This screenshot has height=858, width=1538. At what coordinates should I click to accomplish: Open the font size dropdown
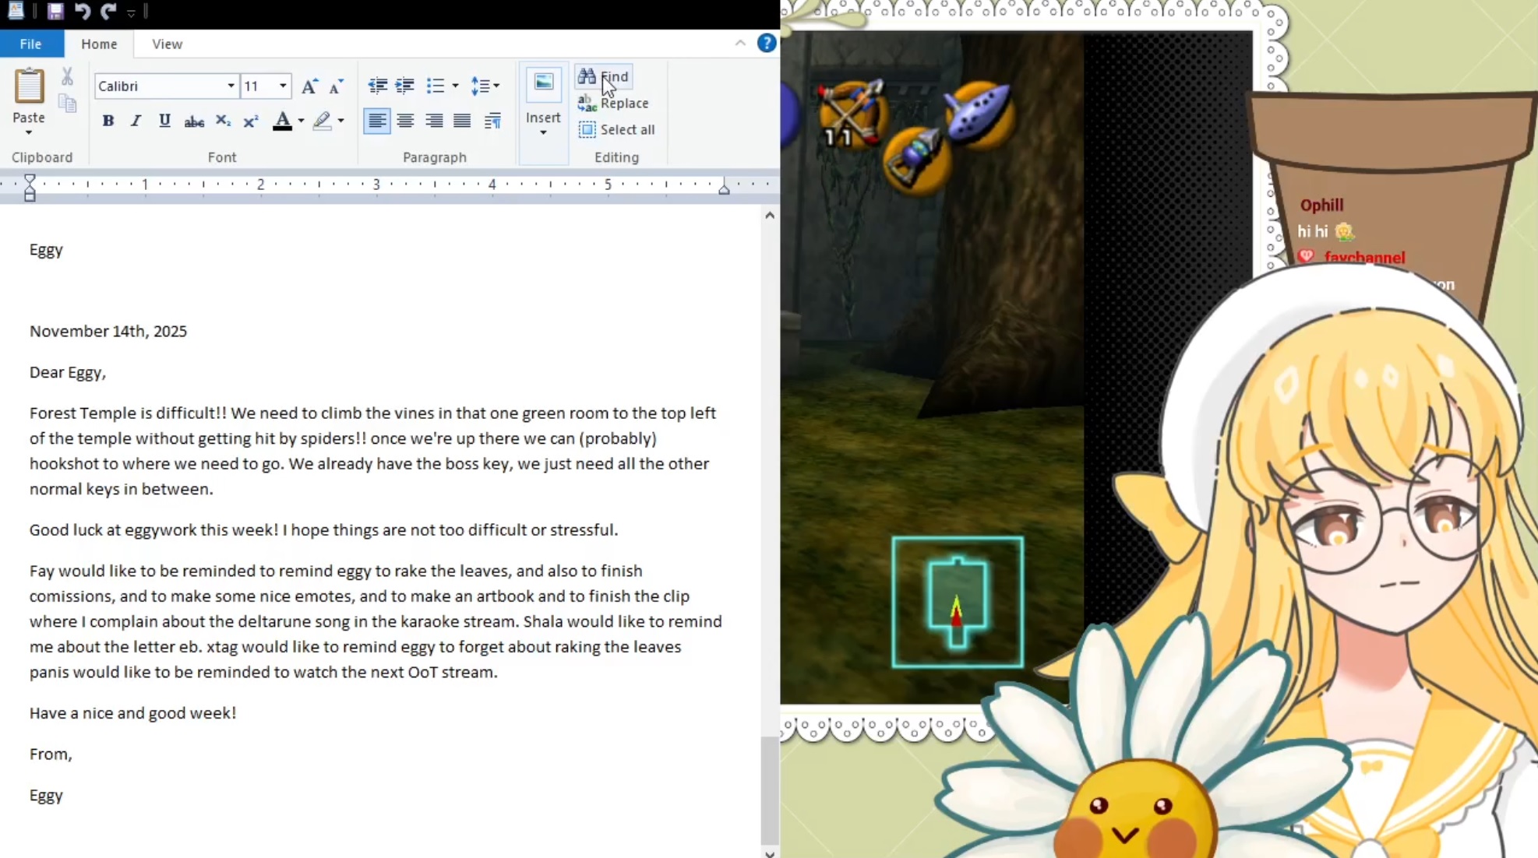[283, 86]
